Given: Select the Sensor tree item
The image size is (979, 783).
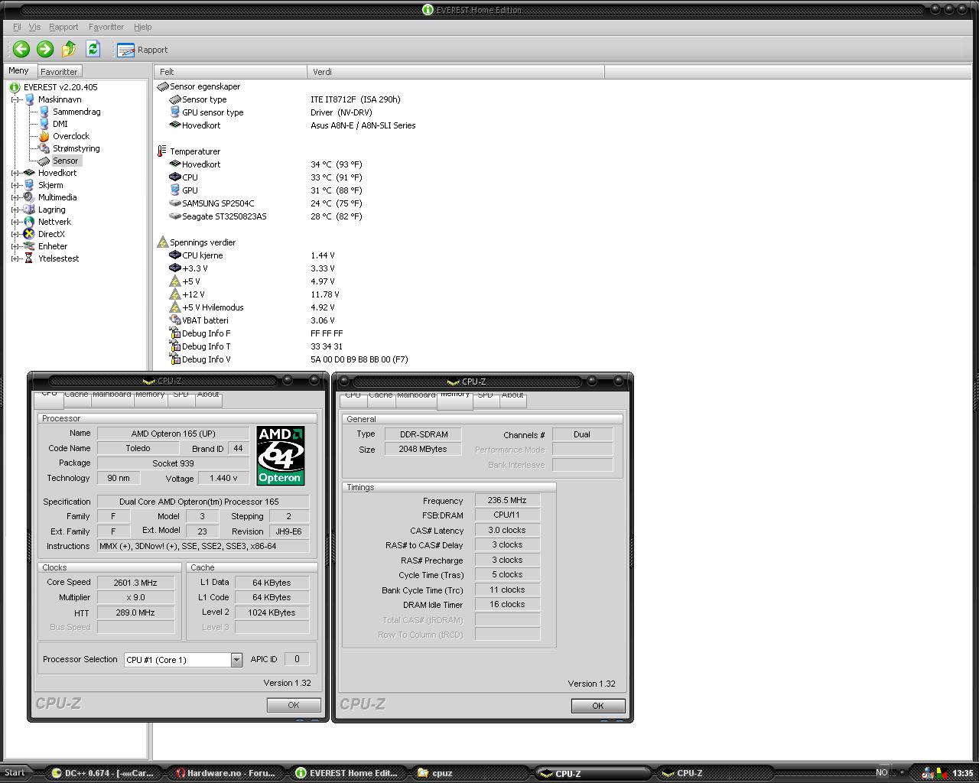Looking at the screenshot, I should [65, 161].
